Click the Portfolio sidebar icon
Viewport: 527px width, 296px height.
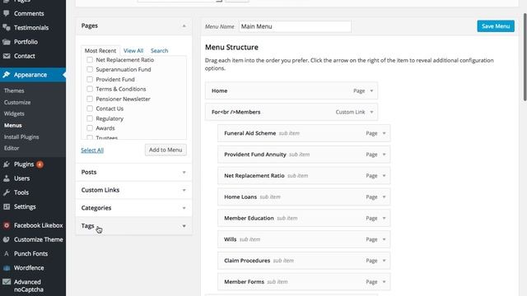pos(7,42)
